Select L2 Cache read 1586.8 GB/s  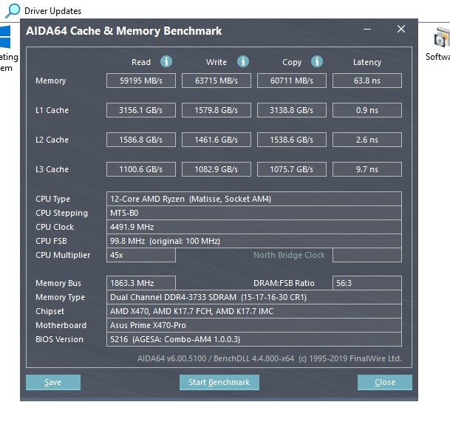pyautogui.click(x=141, y=140)
